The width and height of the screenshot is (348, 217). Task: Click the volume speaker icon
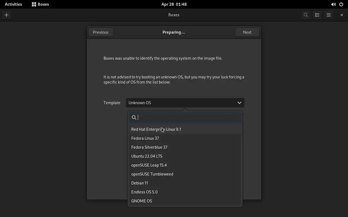point(333,4)
